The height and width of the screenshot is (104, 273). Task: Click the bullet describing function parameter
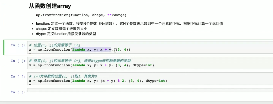[x=129, y=24]
